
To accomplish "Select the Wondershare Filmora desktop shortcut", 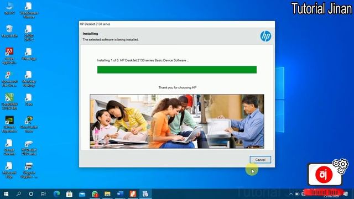I will tap(29, 10).
